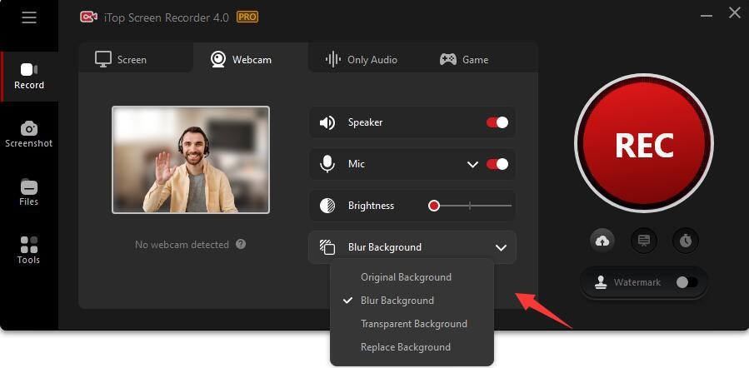Select Original Background option
This screenshot has height=368, width=749.
pos(406,277)
